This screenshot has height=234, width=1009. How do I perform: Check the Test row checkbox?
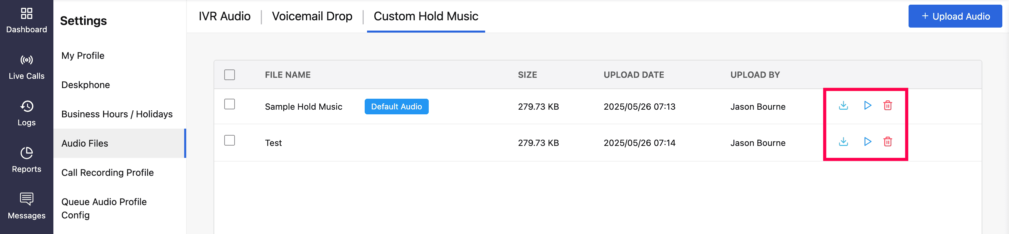230,140
